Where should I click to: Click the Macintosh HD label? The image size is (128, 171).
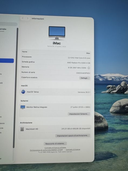tap(32, 129)
